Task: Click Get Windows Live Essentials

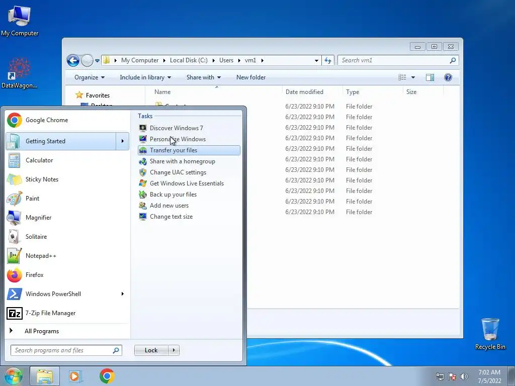Action: [189, 183]
